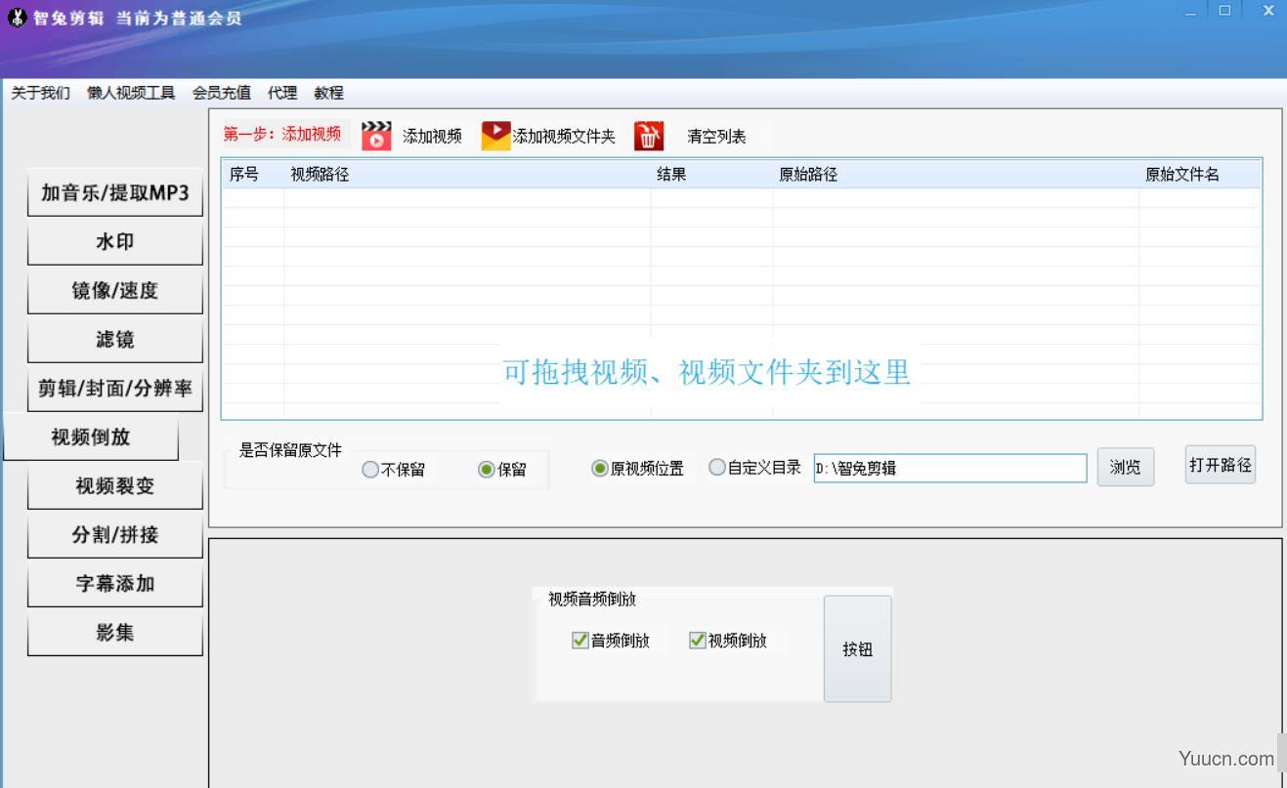The image size is (1287, 788).
Task: Switch to the 字幕添加 tab
Action: (x=115, y=583)
